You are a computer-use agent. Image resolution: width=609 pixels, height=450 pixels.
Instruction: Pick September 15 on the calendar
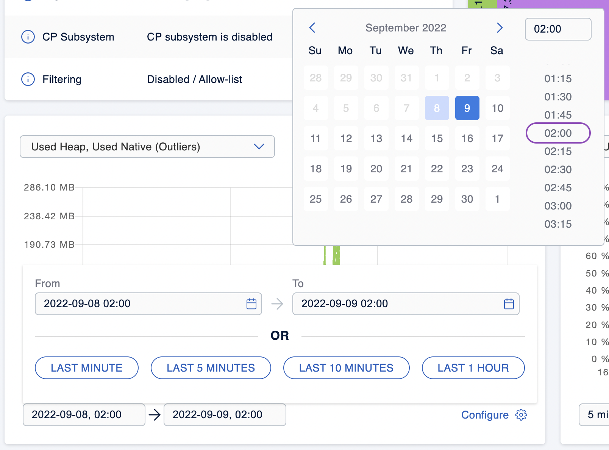[x=437, y=138]
